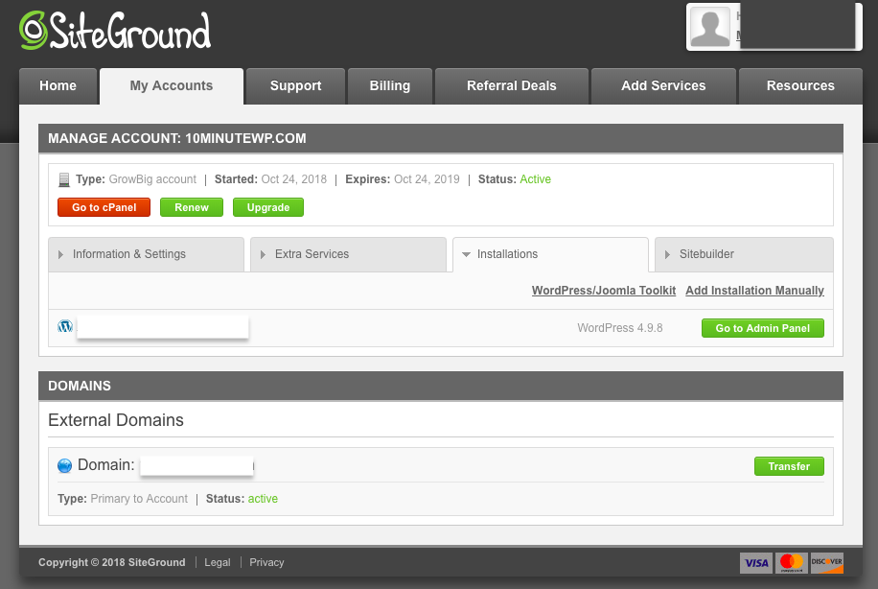
Task: Click the Go to cPanel button
Action: tap(104, 207)
